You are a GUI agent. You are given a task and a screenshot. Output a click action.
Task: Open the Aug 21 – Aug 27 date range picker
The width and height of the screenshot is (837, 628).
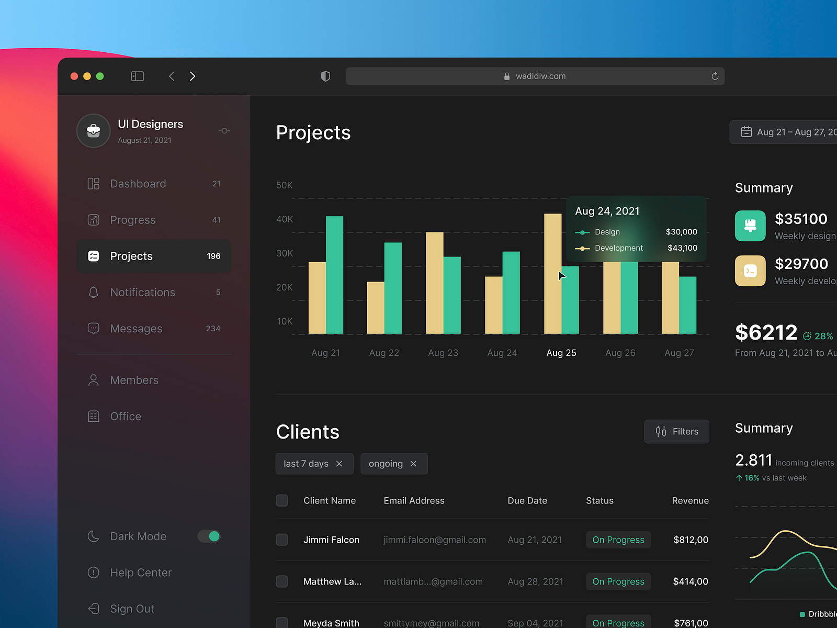783,132
